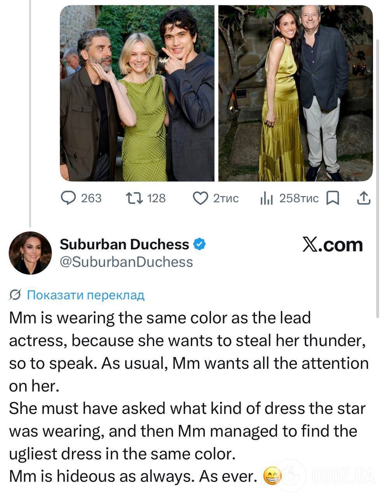Image resolution: width=382 pixels, height=498 pixels.
Task: Click the blue verified badge
Action: pyautogui.click(x=199, y=244)
